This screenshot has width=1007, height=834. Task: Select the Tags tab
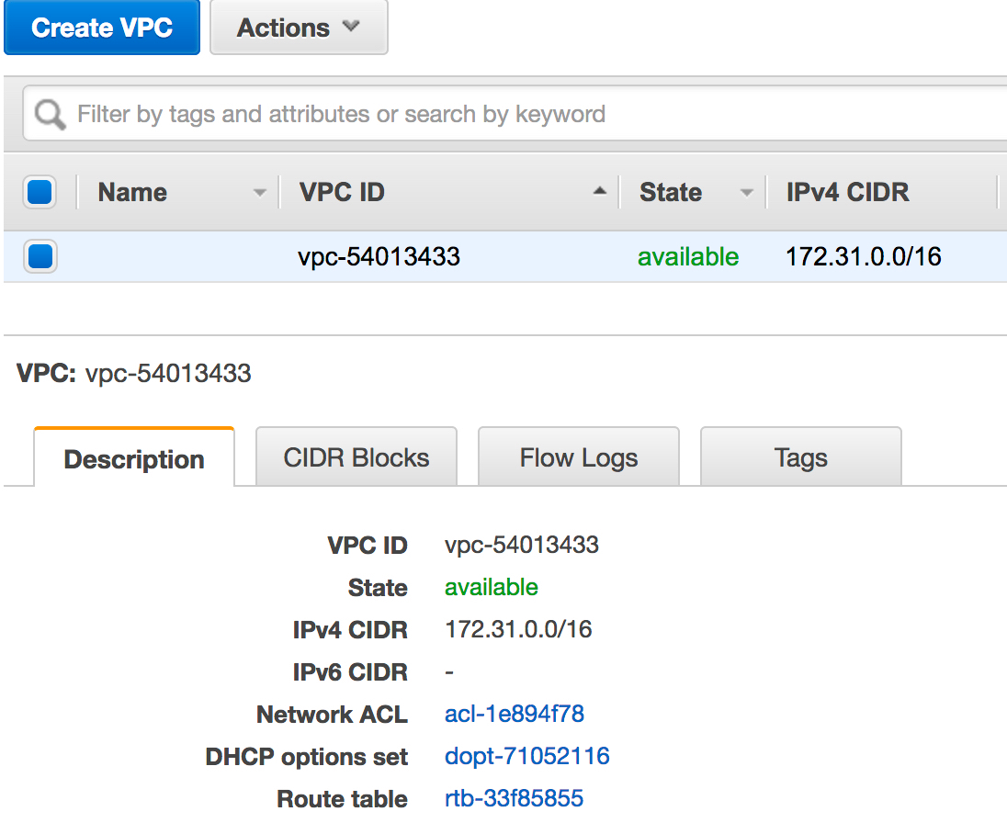click(x=800, y=457)
